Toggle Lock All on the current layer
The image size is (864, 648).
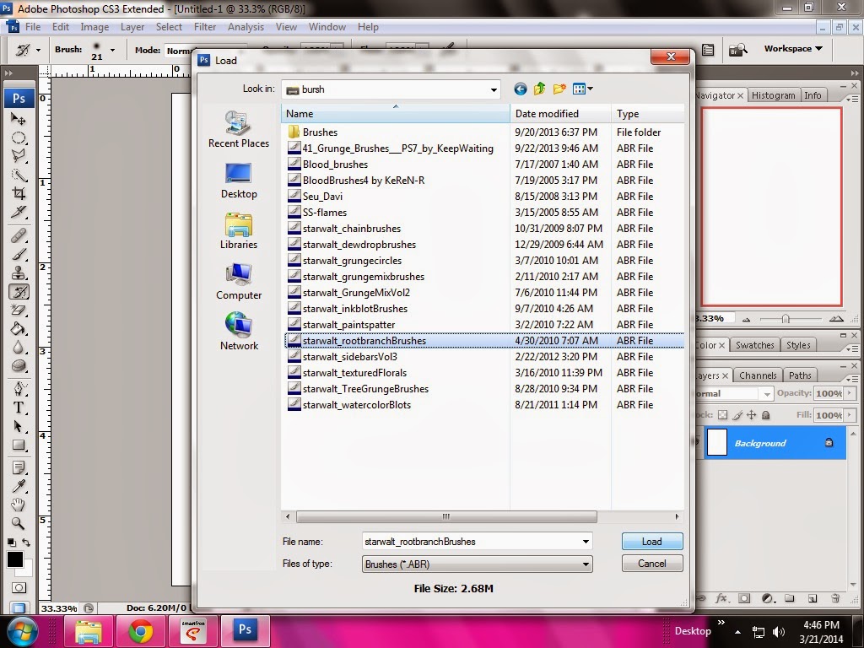click(x=766, y=414)
